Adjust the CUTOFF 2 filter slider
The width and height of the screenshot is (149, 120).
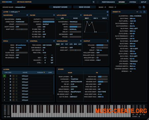[49, 22]
